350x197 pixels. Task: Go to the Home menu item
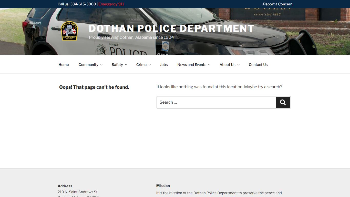64,65
